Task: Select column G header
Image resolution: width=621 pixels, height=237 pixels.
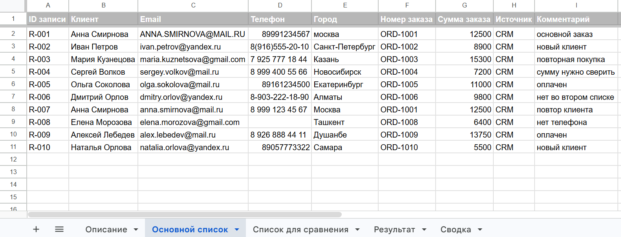Action: point(465,6)
